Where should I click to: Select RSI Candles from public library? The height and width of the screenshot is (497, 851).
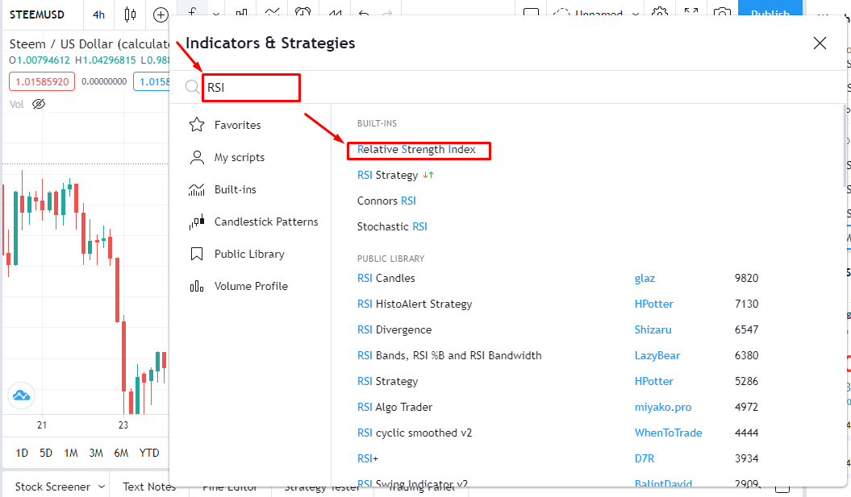(x=386, y=278)
